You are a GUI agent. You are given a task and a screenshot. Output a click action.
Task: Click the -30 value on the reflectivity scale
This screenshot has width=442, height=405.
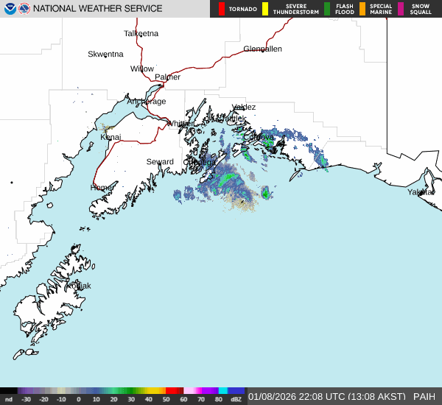tap(26, 399)
